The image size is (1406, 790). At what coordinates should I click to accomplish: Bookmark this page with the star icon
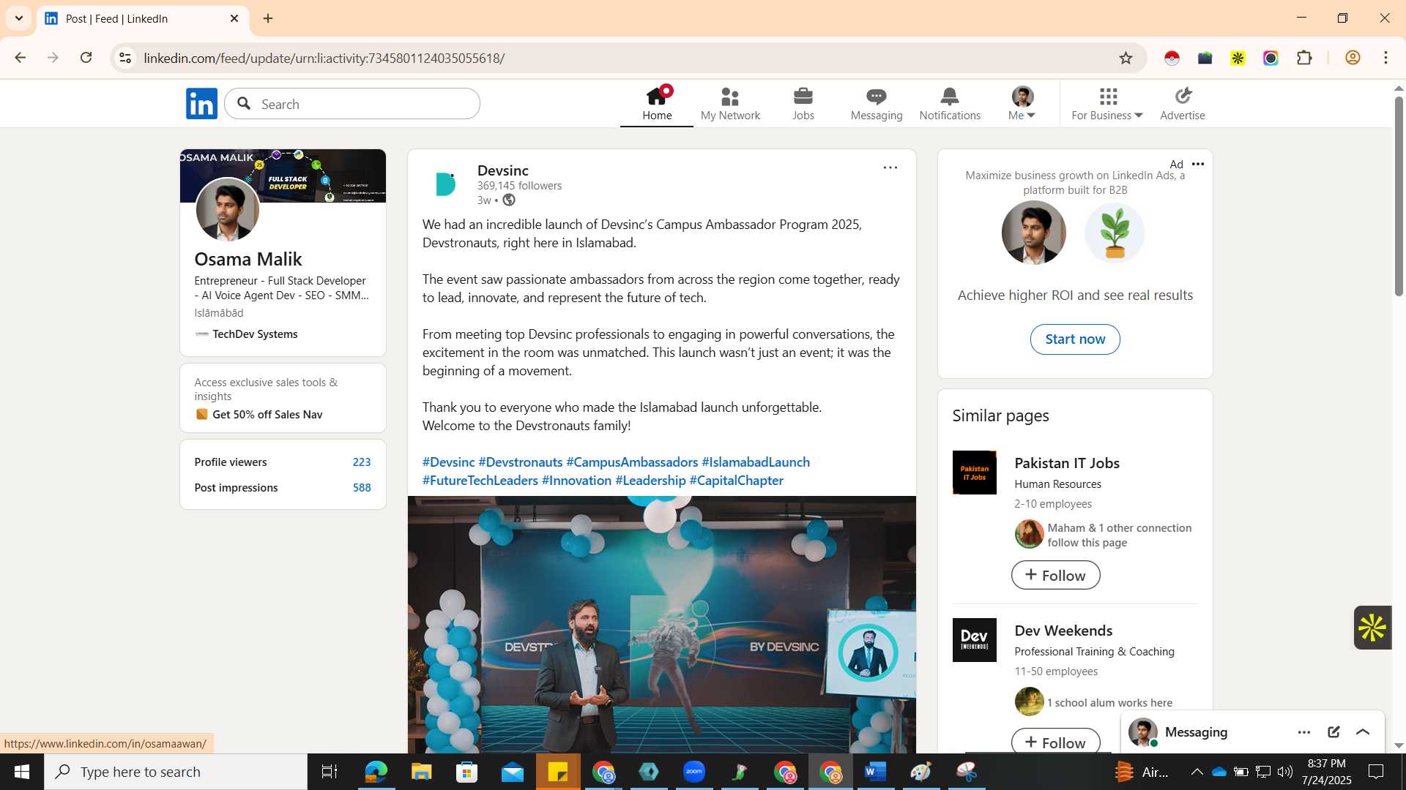(x=1126, y=59)
